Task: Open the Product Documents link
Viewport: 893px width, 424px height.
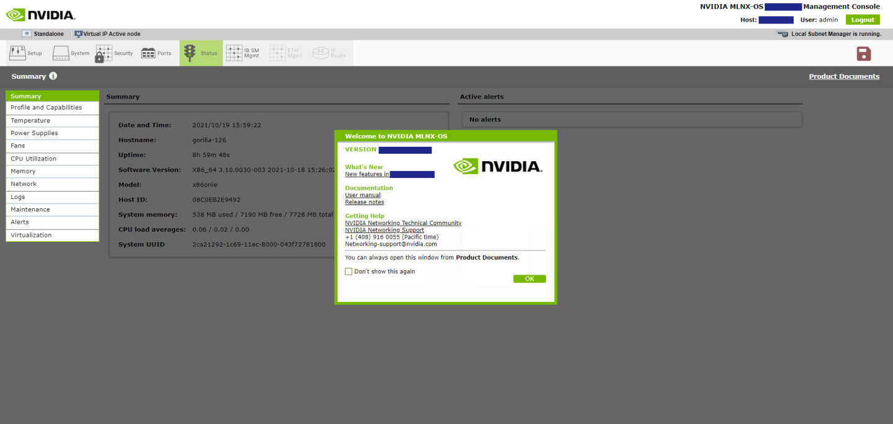Action: (x=843, y=76)
